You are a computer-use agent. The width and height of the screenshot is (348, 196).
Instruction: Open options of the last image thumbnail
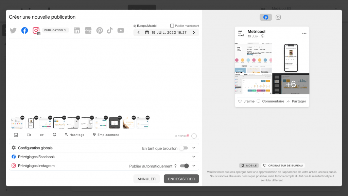tap(147, 118)
